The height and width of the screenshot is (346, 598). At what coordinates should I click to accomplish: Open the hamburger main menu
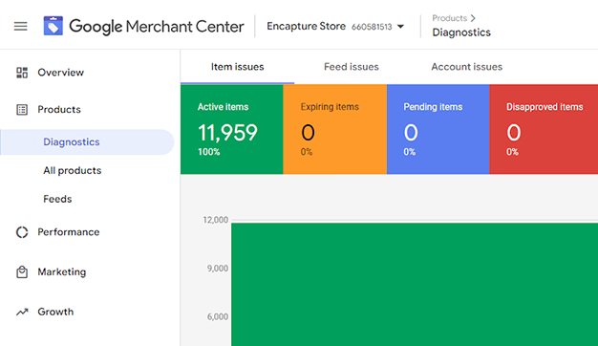(21, 27)
